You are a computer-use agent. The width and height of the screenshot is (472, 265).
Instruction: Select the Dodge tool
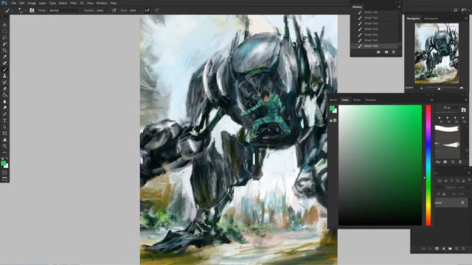point(4,107)
